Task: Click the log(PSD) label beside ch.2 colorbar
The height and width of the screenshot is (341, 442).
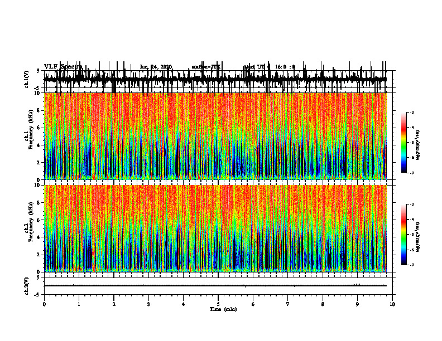Action: coord(418,237)
